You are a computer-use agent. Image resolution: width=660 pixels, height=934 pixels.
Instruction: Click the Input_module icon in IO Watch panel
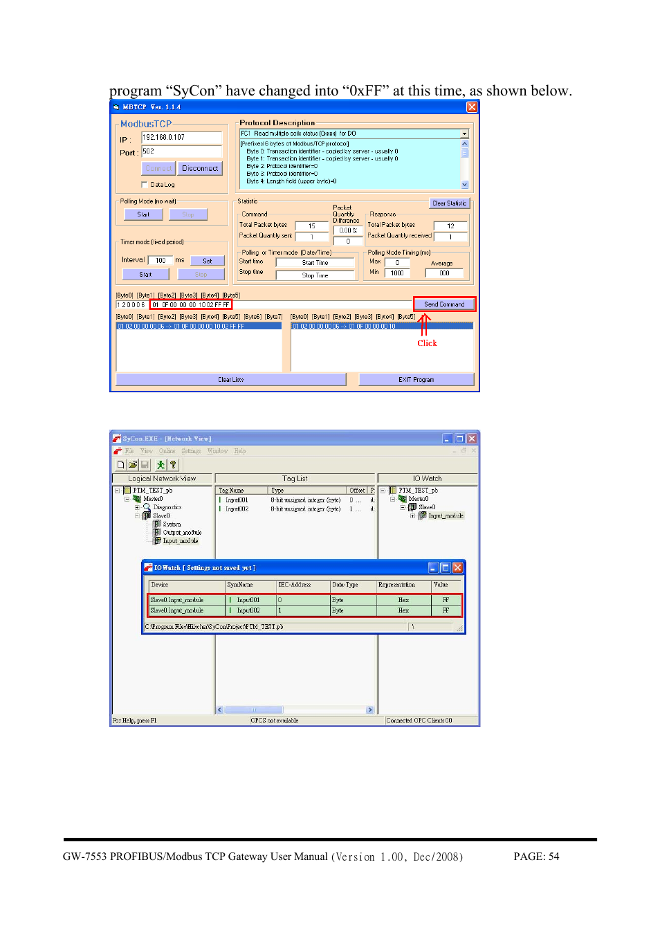click(x=423, y=516)
